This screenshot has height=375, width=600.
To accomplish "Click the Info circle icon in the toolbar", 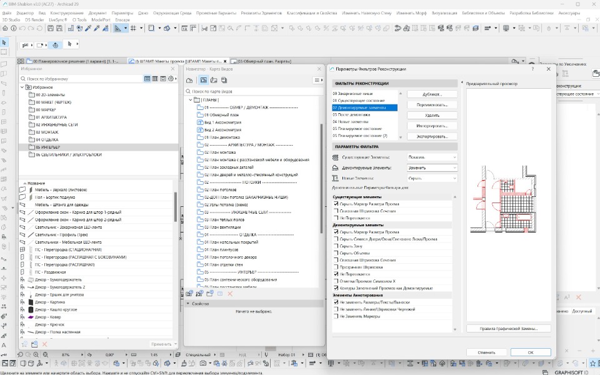I will coord(14,28).
